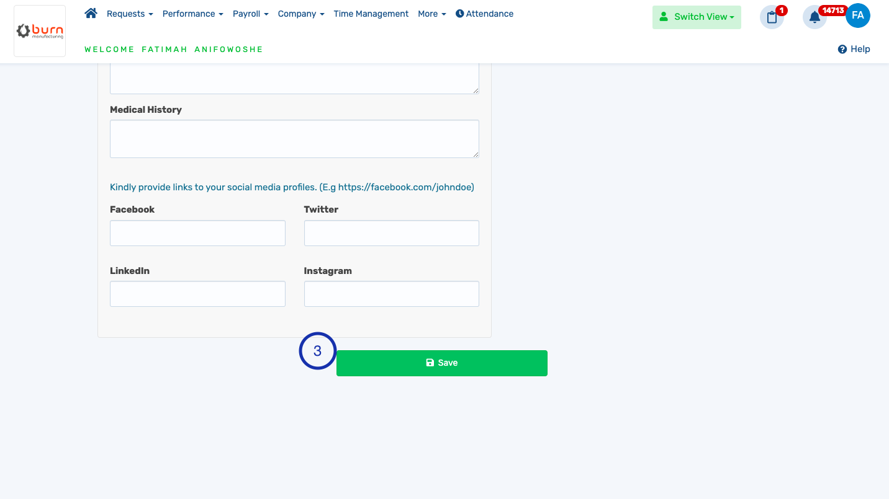Open the Switch View dropdown

click(x=697, y=17)
